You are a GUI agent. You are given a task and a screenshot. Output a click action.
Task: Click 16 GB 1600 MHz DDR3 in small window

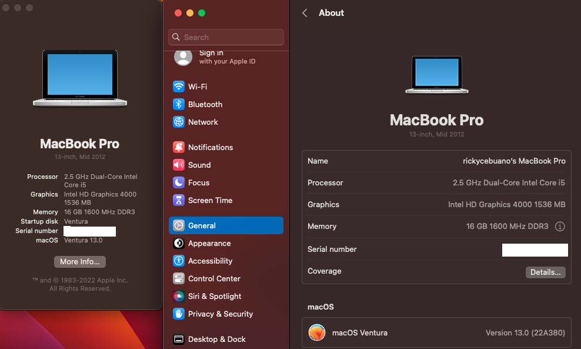click(99, 212)
